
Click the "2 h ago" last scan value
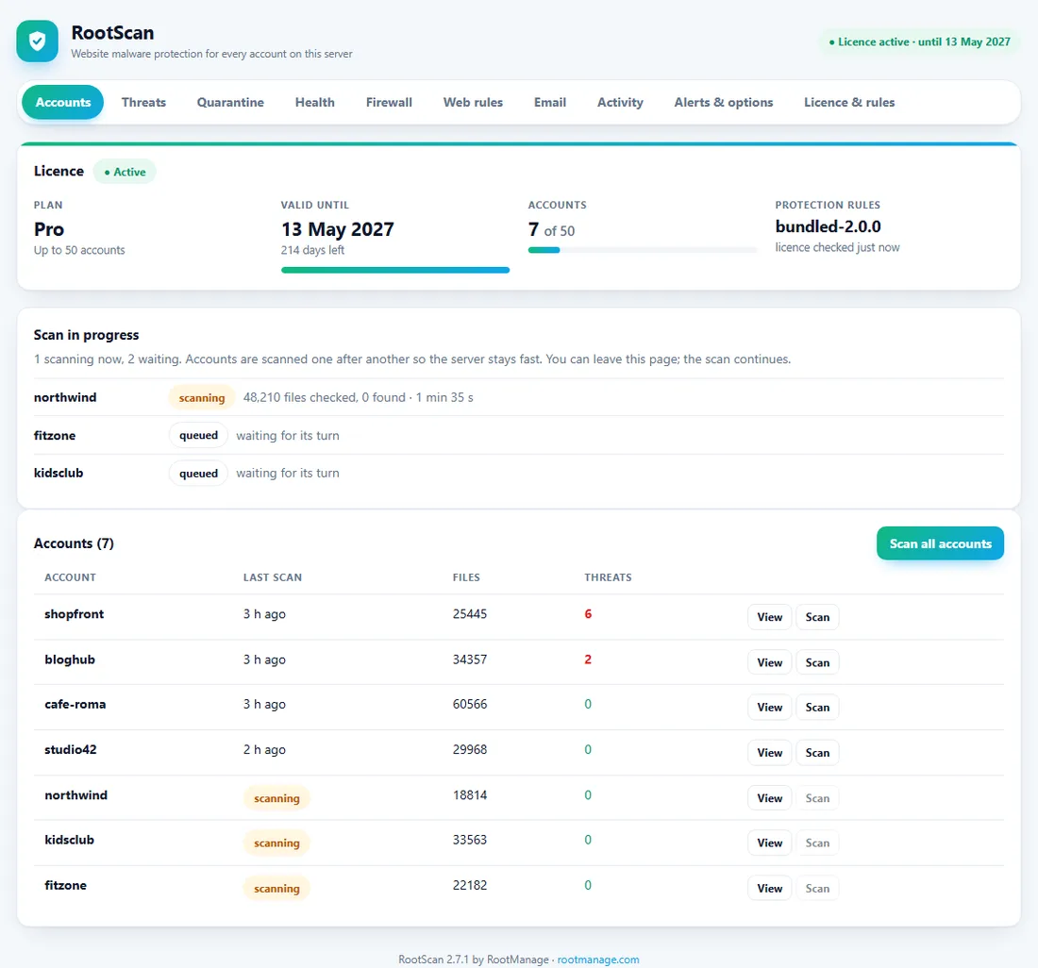[264, 750]
